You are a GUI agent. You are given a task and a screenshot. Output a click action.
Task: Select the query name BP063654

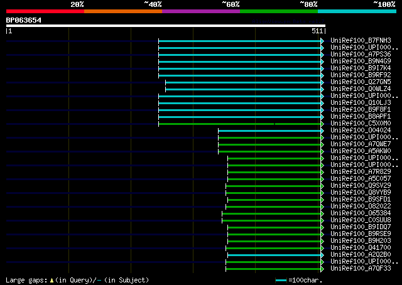[x=24, y=20]
